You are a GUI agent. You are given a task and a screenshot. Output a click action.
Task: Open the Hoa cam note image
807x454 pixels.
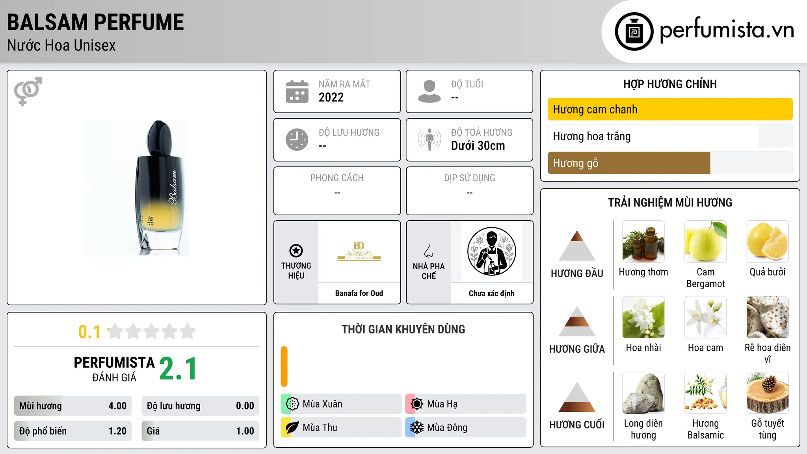tap(706, 317)
